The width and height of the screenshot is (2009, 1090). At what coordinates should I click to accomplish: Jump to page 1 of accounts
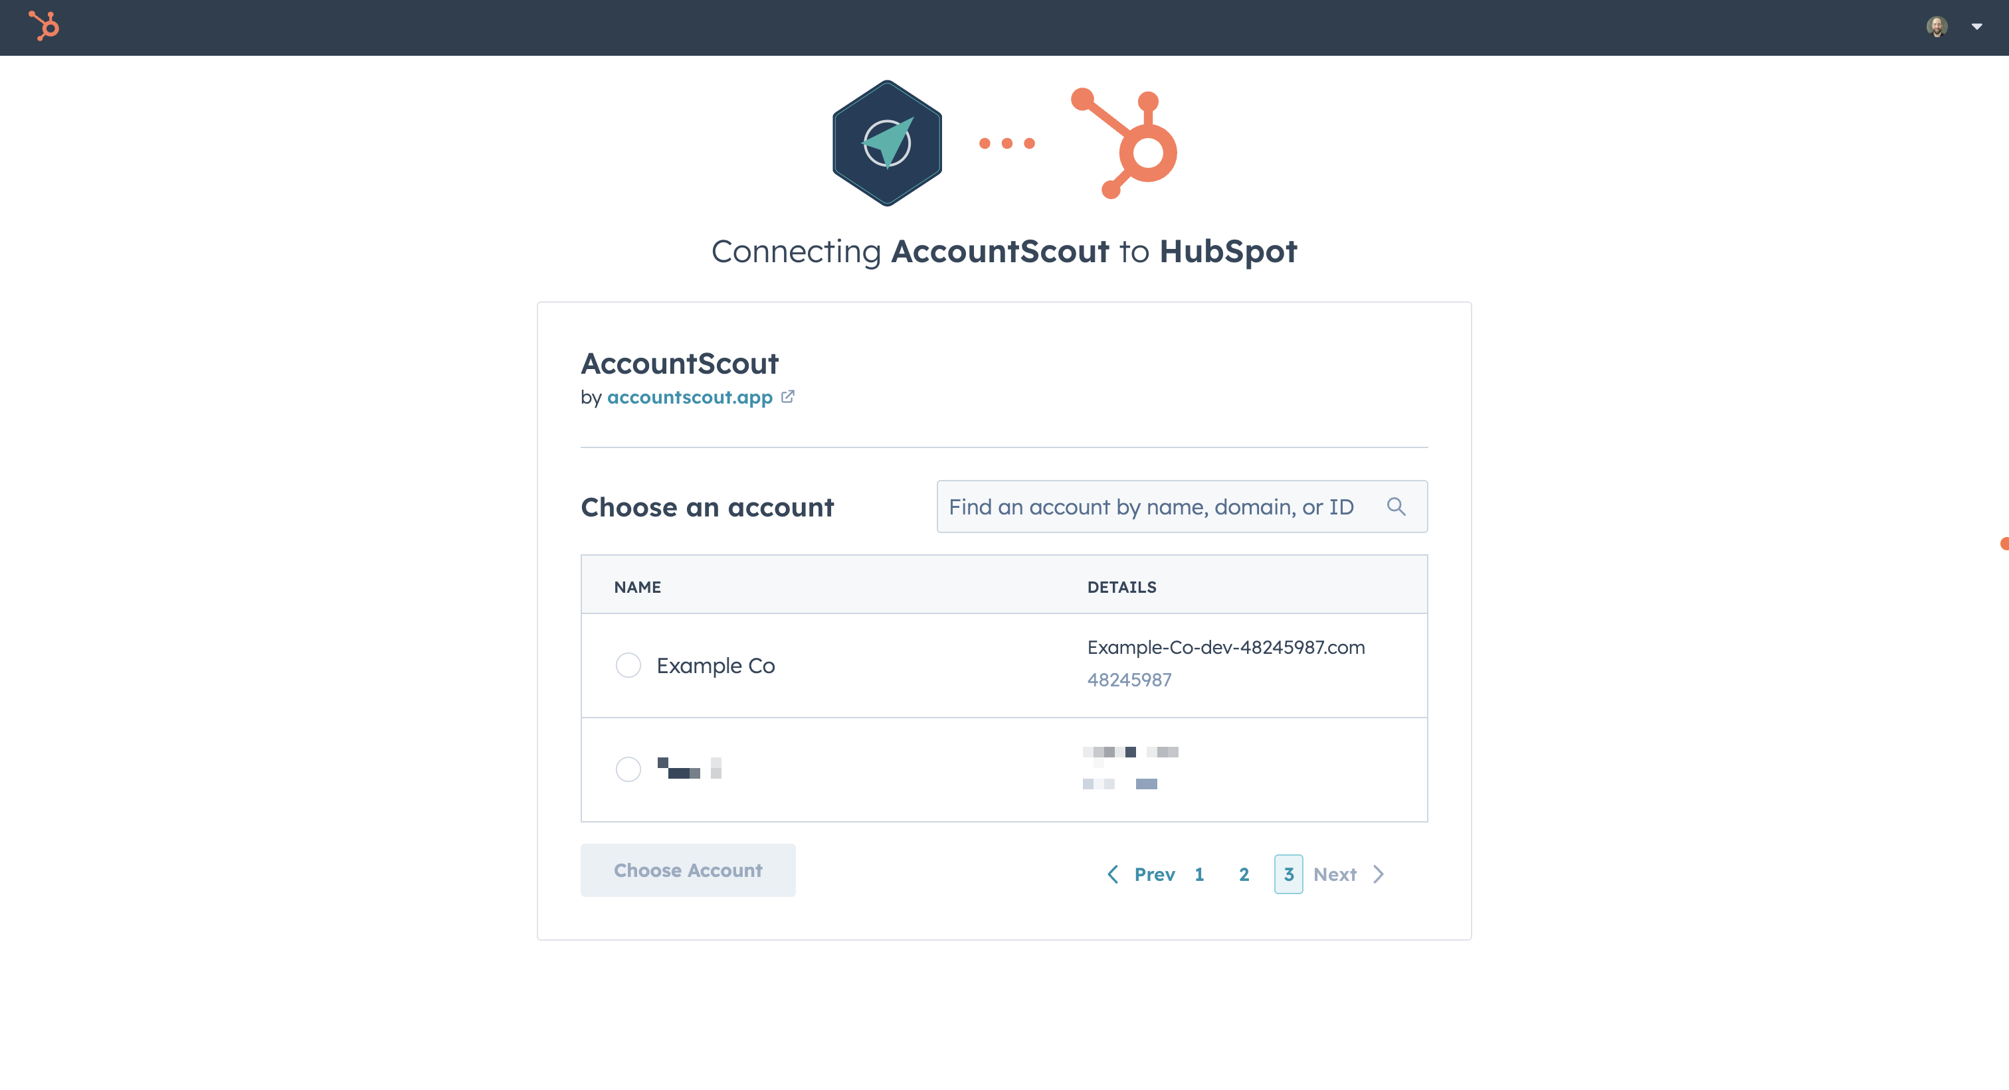[x=1198, y=874]
